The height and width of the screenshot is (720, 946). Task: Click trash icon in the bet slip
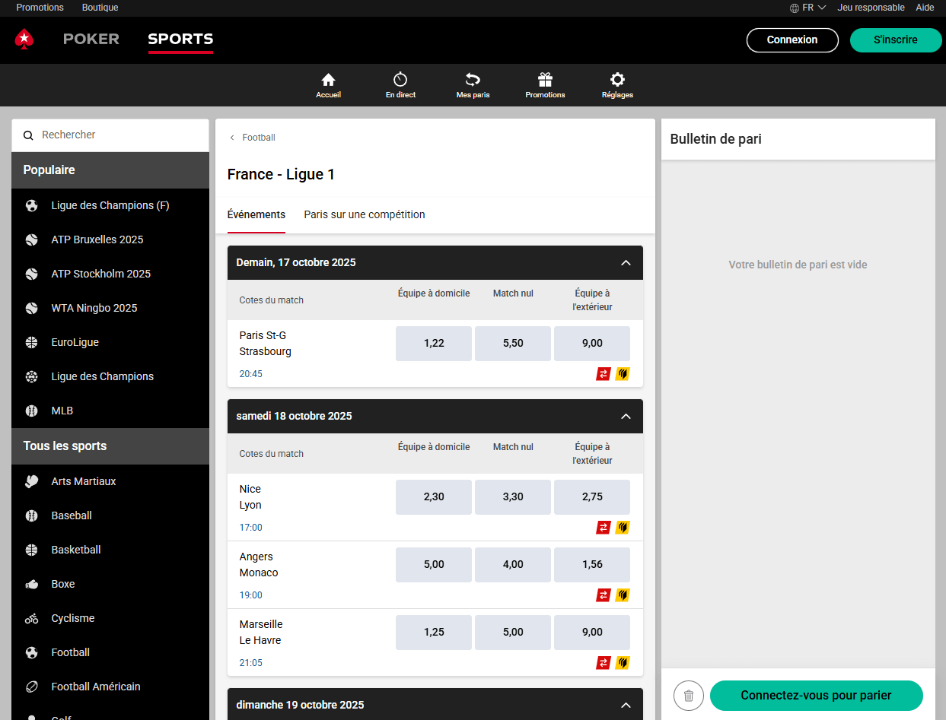[688, 696]
